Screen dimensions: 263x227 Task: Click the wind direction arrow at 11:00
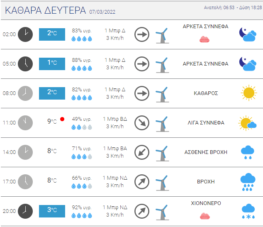[x=142, y=122]
